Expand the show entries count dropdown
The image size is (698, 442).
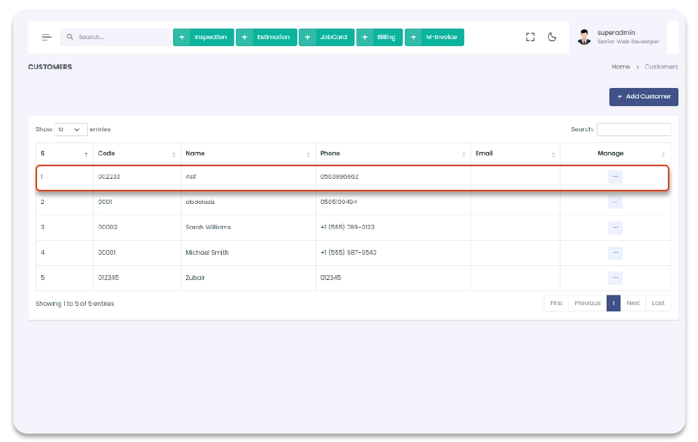coord(70,129)
